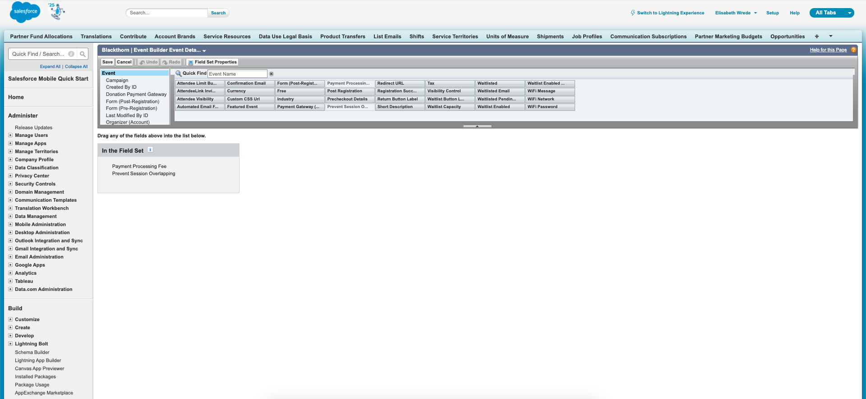Expand the Email Administration section
866x399 pixels.
[x=10, y=257]
